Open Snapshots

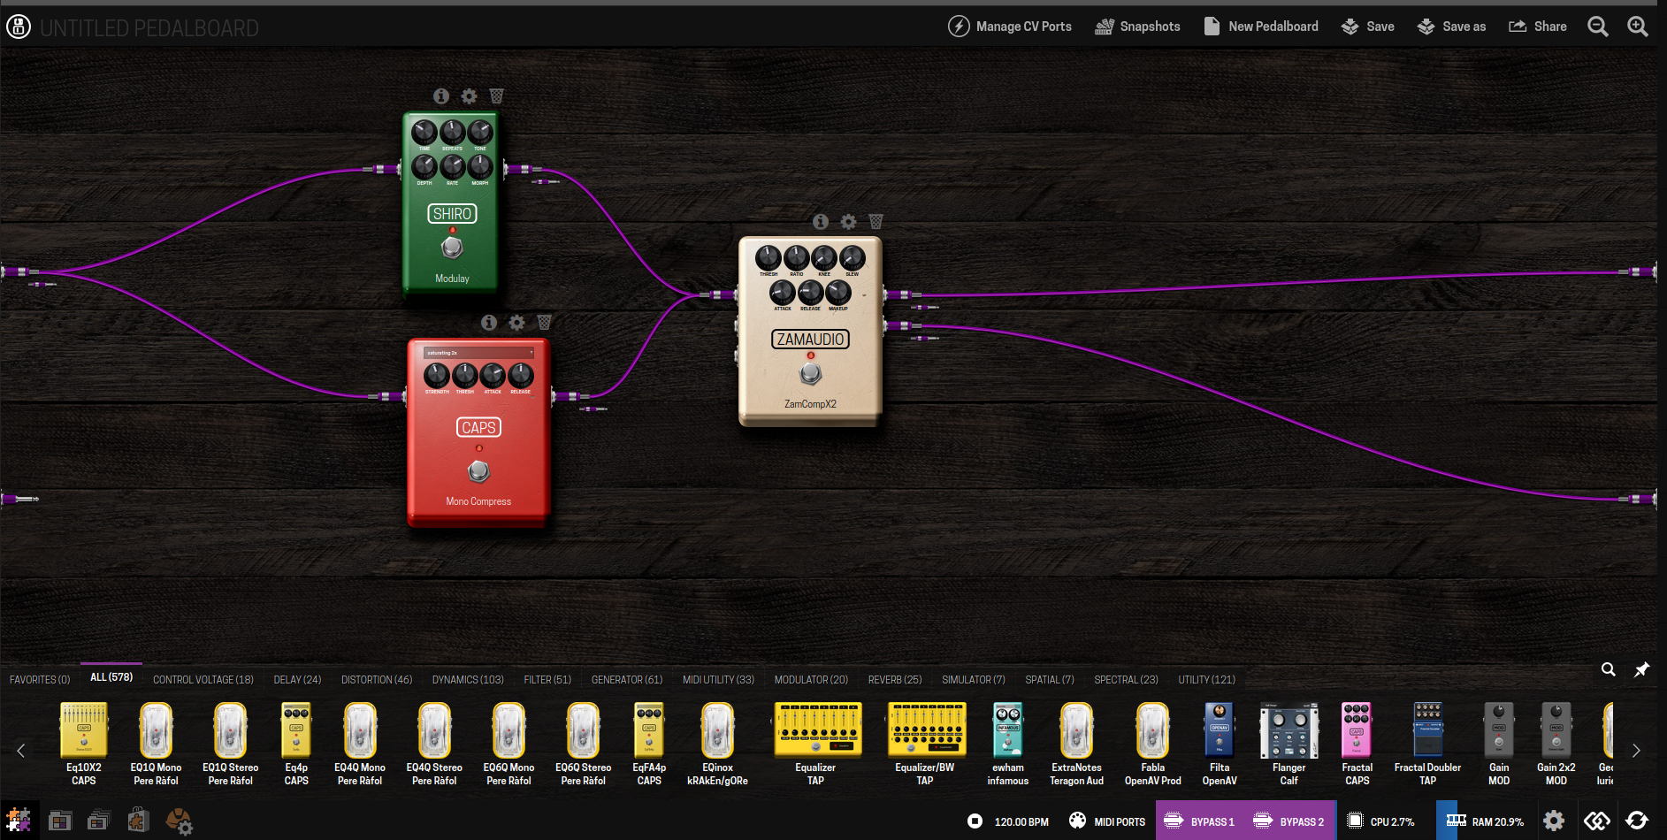1137,27
